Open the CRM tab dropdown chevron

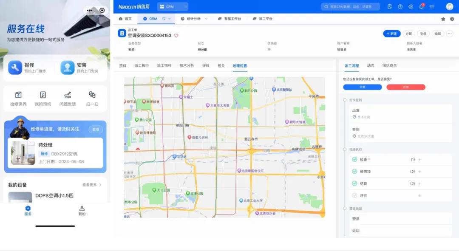tap(169, 19)
